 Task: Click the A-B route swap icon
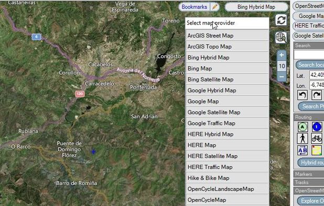[x=303, y=151]
